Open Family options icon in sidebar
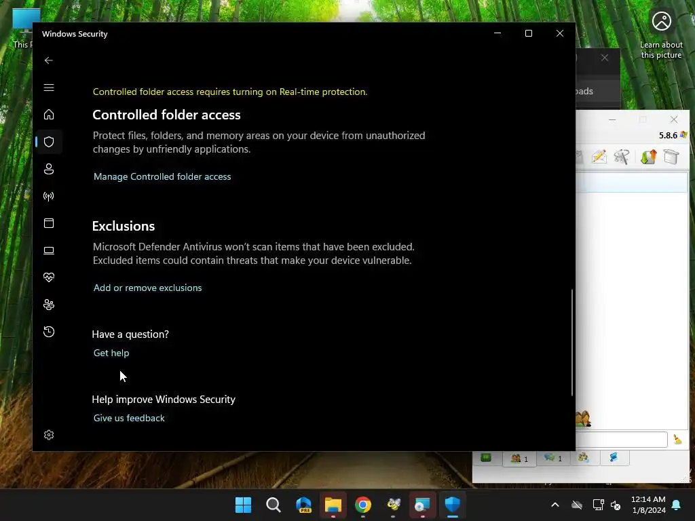Viewport: 695px width, 521px height. pyautogui.click(x=49, y=305)
